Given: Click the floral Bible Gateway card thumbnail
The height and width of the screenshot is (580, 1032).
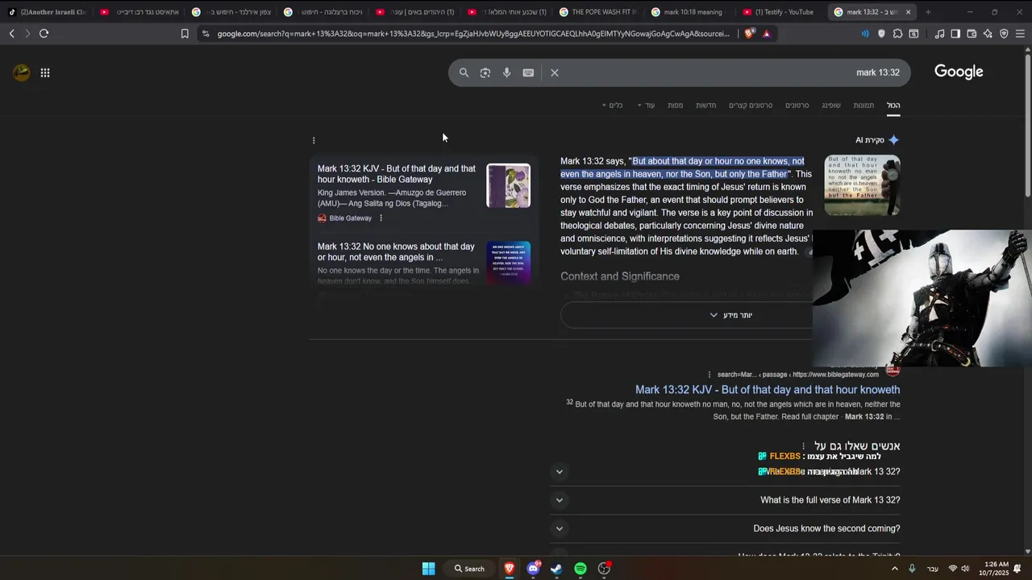Looking at the screenshot, I should pyautogui.click(x=509, y=186).
